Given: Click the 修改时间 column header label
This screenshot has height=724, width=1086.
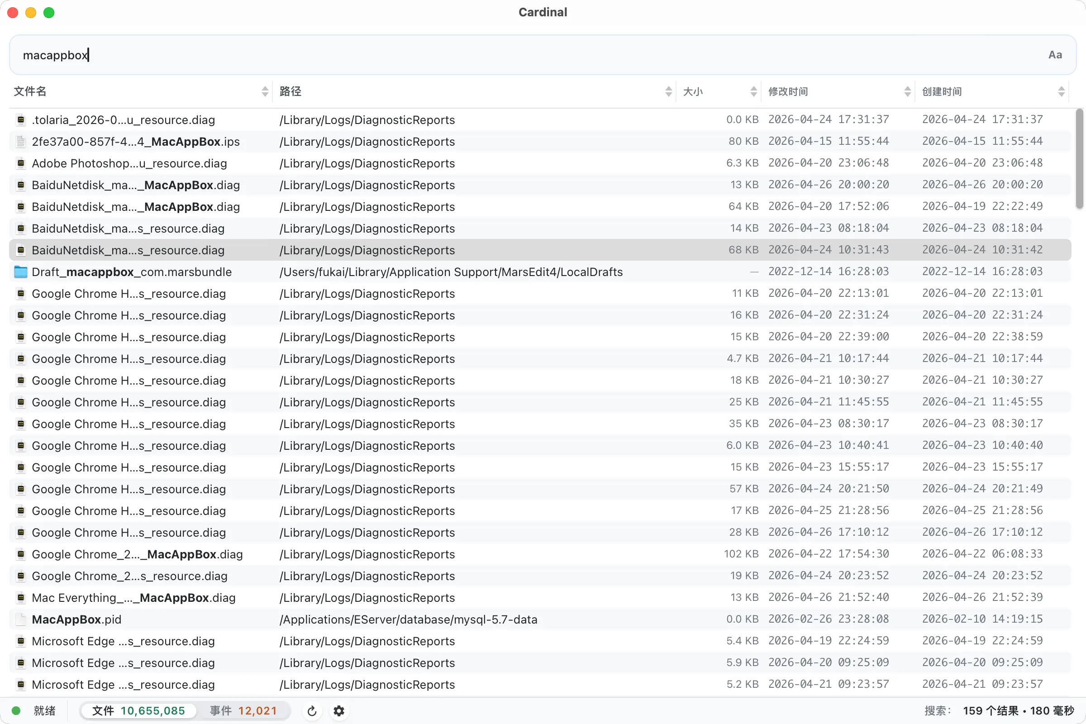Looking at the screenshot, I should point(788,92).
